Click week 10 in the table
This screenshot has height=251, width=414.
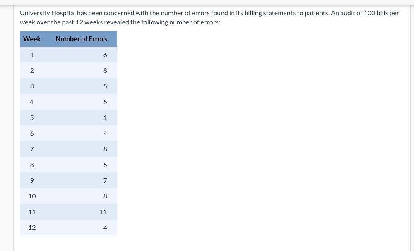(32, 196)
